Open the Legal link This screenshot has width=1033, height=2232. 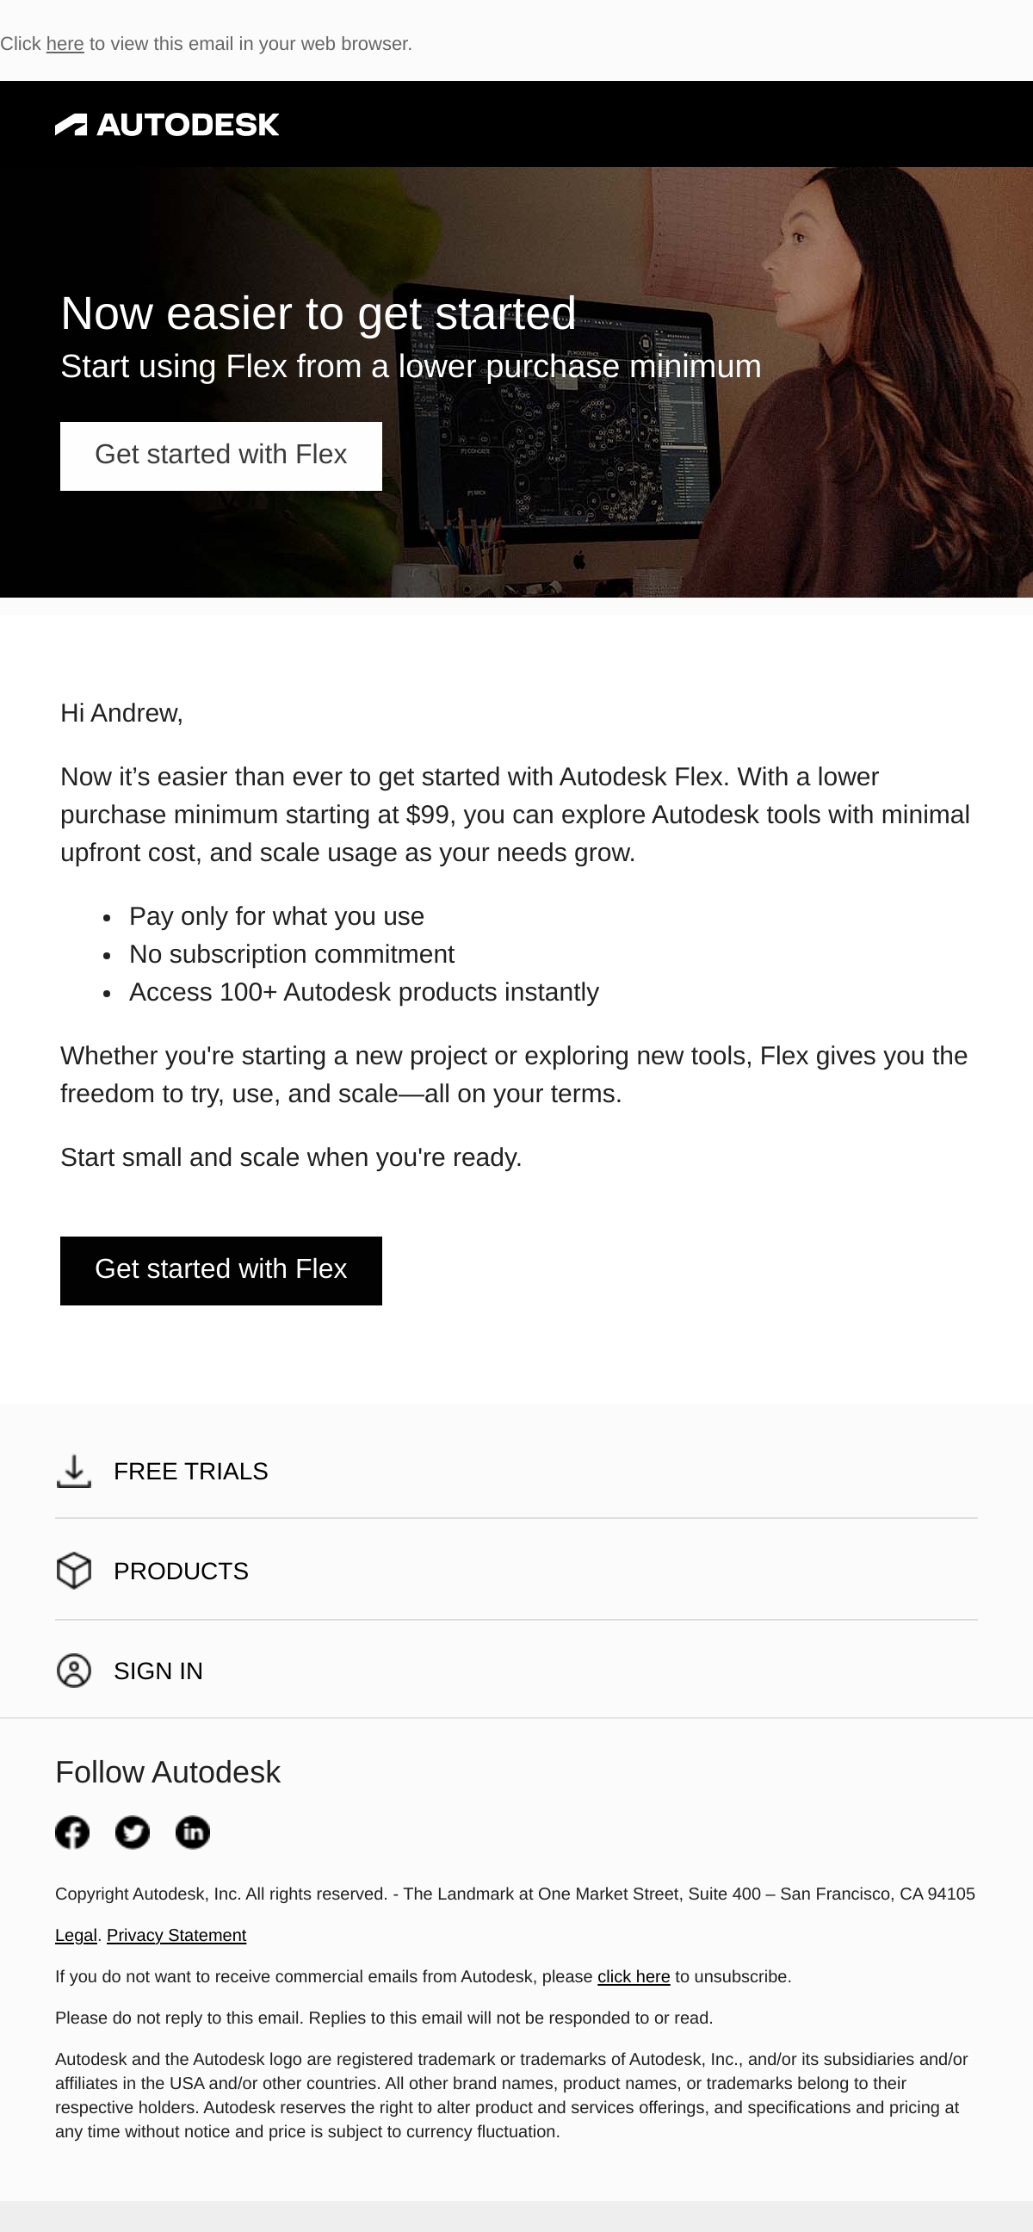pos(77,1935)
